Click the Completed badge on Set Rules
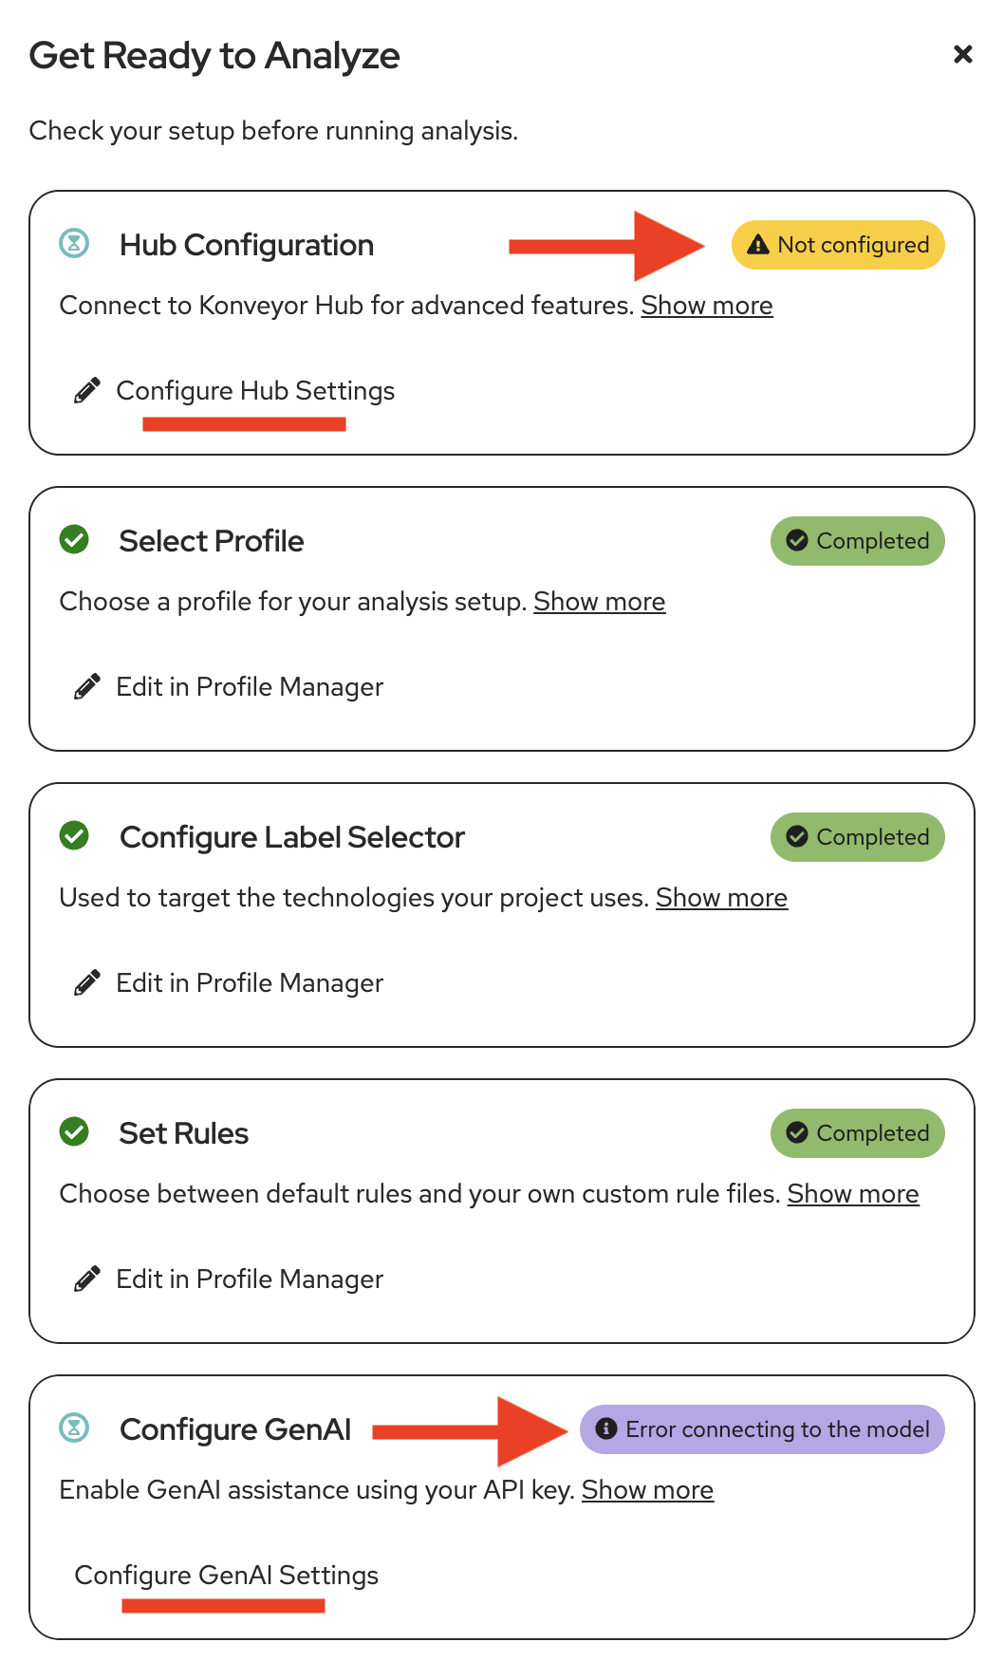The image size is (1004, 1680). 858,1133
